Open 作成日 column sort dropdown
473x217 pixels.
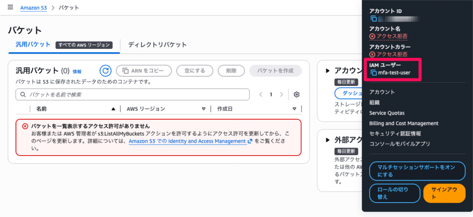pos(294,109)
